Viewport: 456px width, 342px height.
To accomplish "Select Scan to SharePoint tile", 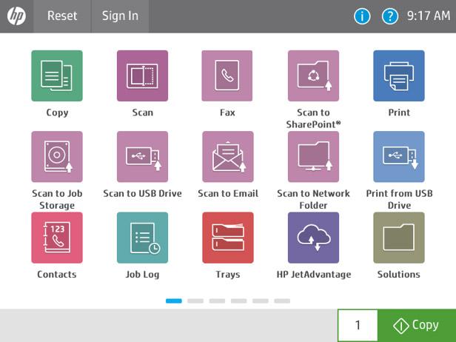I will 314,76.
